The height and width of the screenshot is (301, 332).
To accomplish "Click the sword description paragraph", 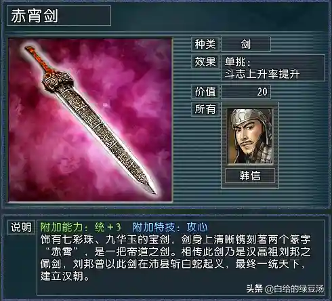I will [x=175, y=258].
